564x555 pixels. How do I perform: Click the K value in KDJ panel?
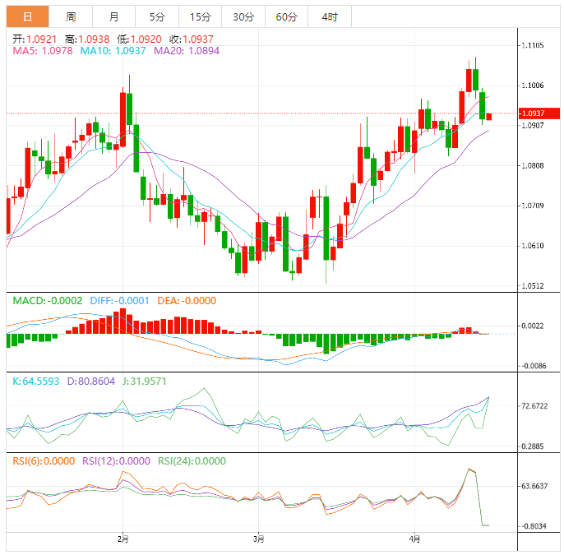point(38,382)
